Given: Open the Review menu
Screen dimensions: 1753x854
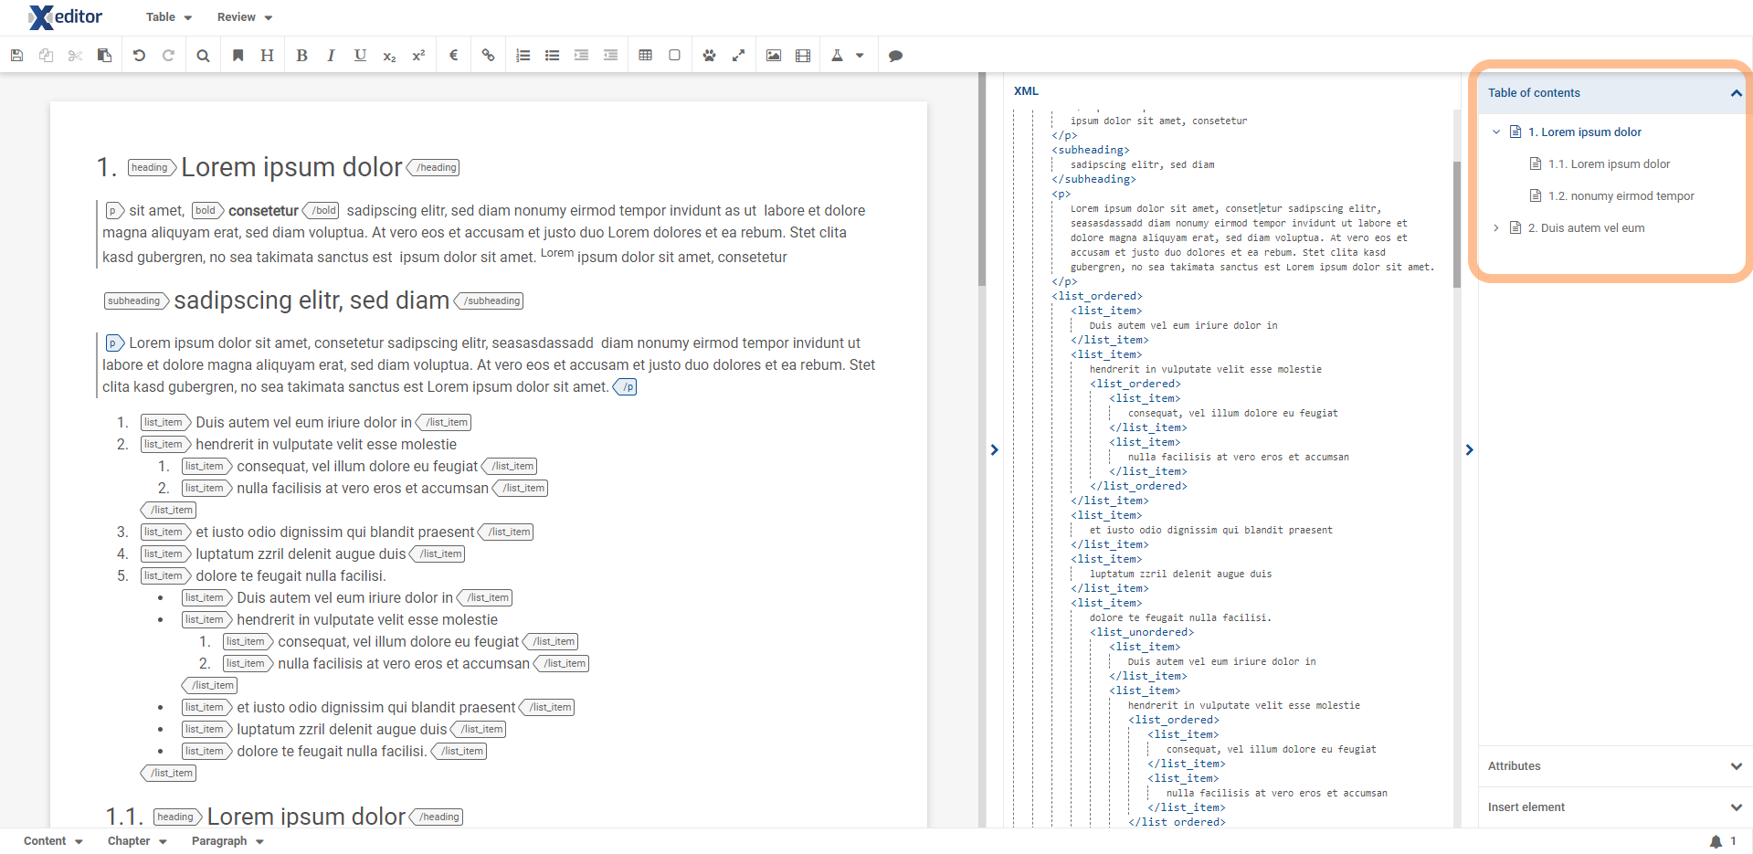Looking at the screenshot, I should point(245,17).
